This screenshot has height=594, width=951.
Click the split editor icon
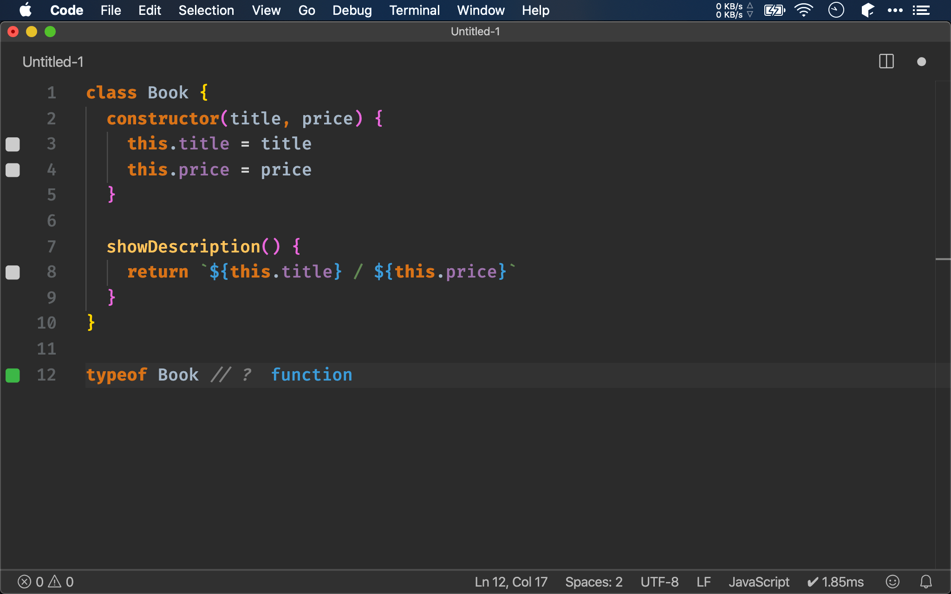point(886,62)
